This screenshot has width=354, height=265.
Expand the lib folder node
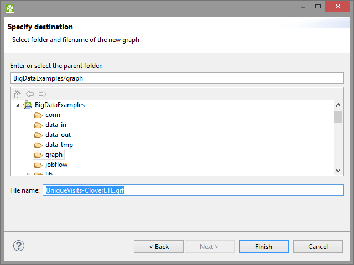[x=28, y=174]
